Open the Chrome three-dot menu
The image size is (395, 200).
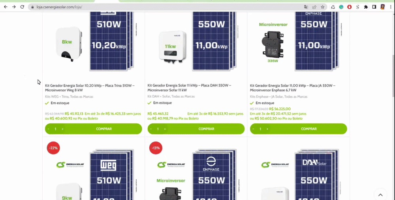(x=391, y=7)
